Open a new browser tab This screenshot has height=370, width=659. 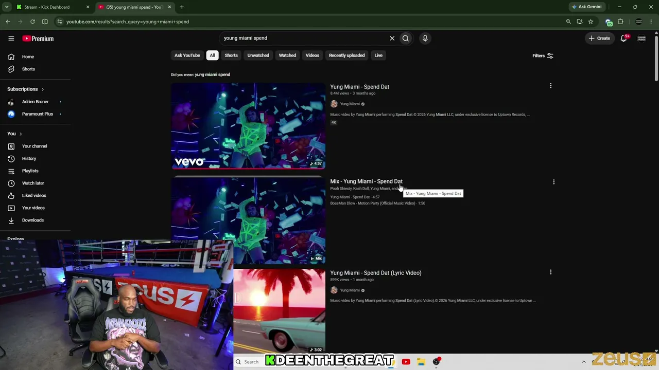tap(182, 7)
